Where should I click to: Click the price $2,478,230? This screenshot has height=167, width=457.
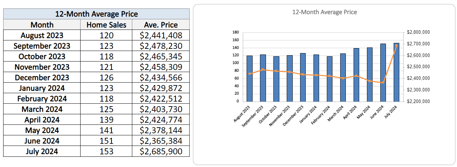[x=161, y=46]
